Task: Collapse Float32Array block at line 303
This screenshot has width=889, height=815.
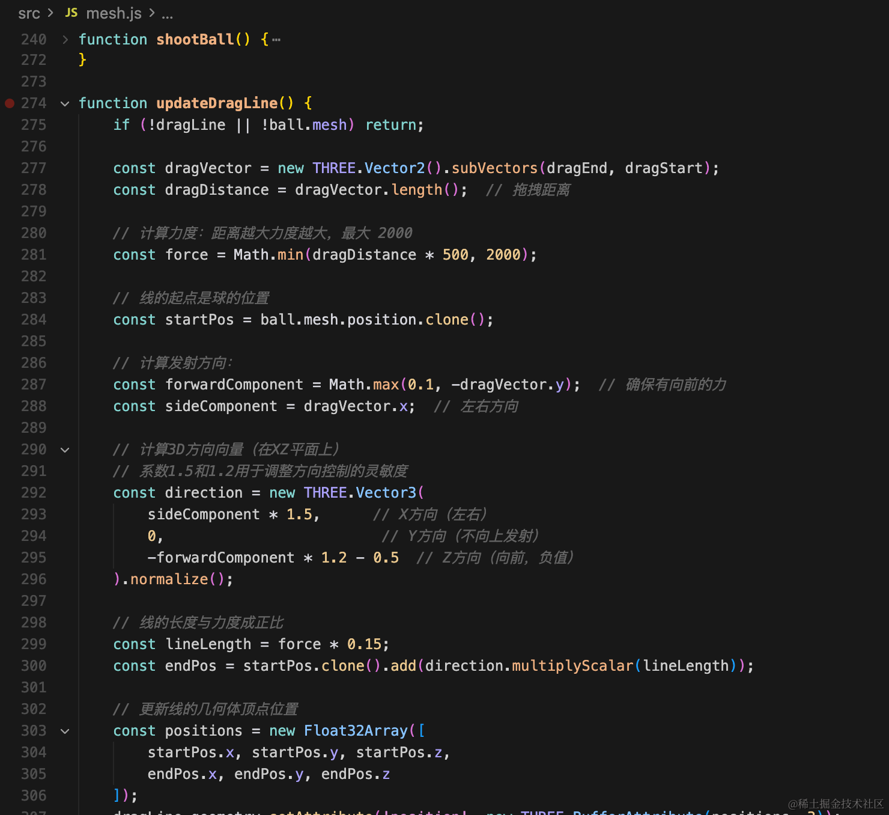Action: tap(65, 731)
